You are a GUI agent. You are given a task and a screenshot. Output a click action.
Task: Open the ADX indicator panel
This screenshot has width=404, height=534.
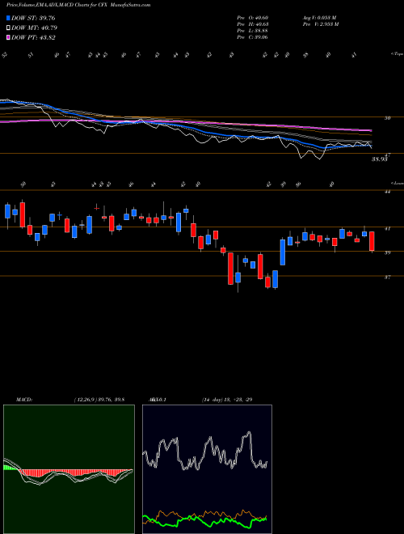point(207,469)
